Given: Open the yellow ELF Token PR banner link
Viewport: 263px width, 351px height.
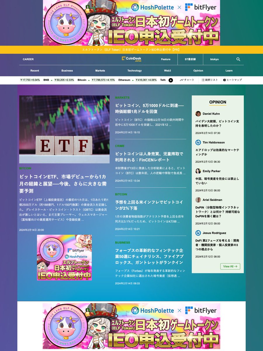Looking at the screenshot, I should (x=131, y=50).
